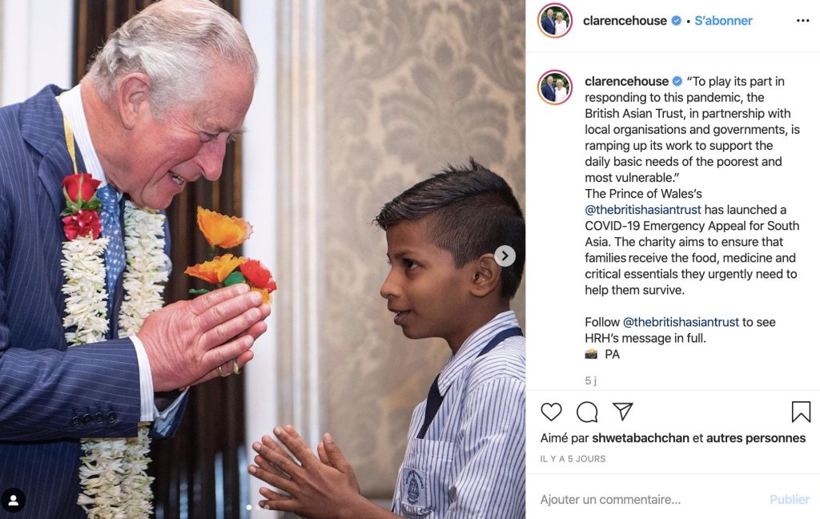Click the S'abonner follow button
The height and width of the screenshot is (519, 820).
(723, 20)
